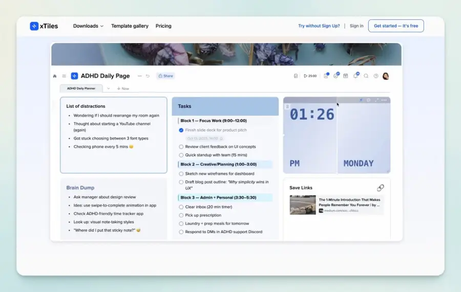Open the help question mark icon
Image resolution: width=461 pixels, height=292 pixels.
point(376,76)
